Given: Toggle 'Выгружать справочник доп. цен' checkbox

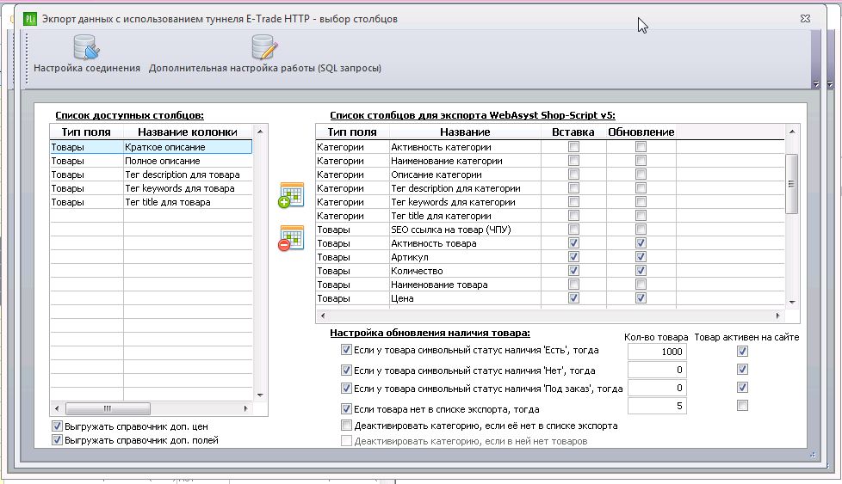Looking at the screenshot, I should (57, 426).
